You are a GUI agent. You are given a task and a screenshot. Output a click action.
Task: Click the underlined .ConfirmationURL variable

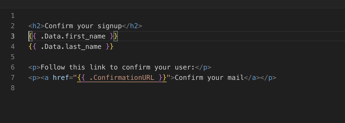(122, 78)
